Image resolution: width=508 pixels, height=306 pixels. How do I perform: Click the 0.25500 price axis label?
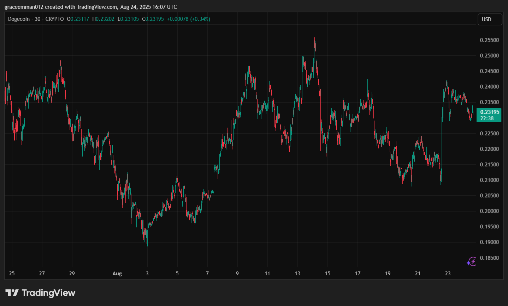click(489, 40)
